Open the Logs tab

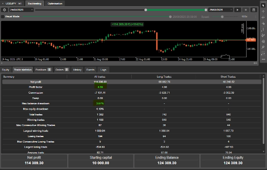(x=103, y=70)
